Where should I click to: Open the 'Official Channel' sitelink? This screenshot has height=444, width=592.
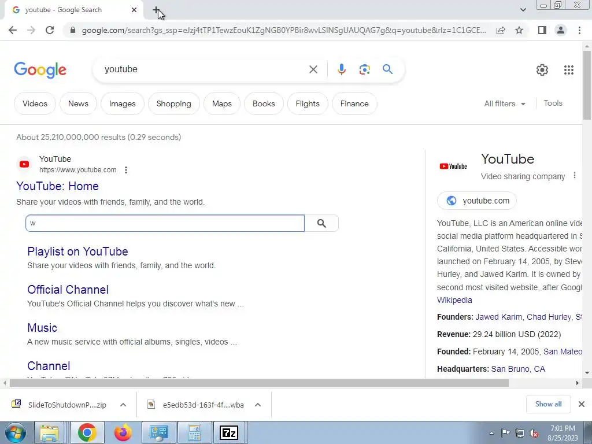click(68, 290)
